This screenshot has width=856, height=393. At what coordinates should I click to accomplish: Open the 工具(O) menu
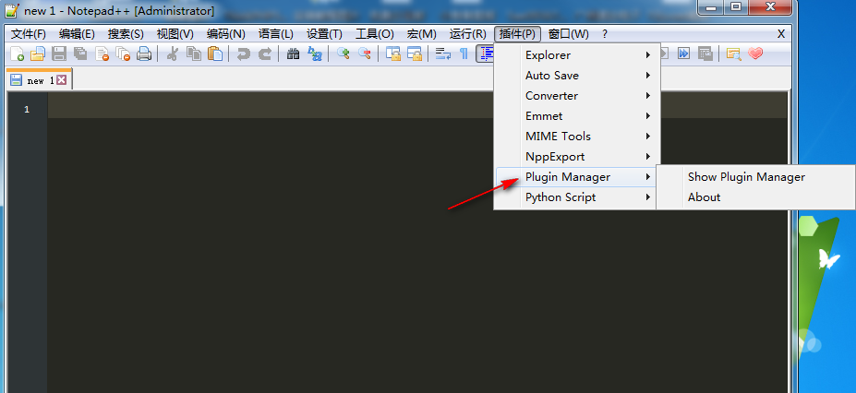(x=375, y=34)
